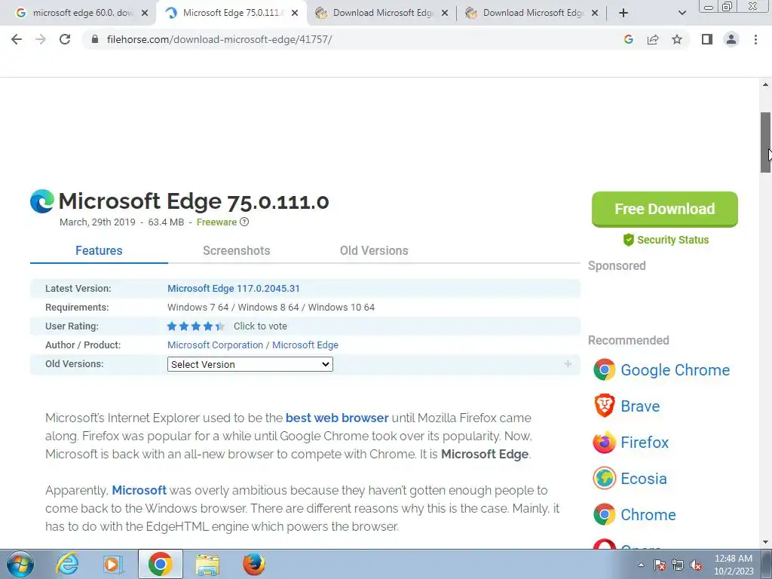Open the tab search chevron

pyautogui.click(x=682, y=13)
